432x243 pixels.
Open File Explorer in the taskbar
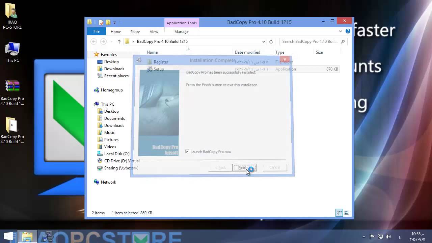tap(27, 236)
